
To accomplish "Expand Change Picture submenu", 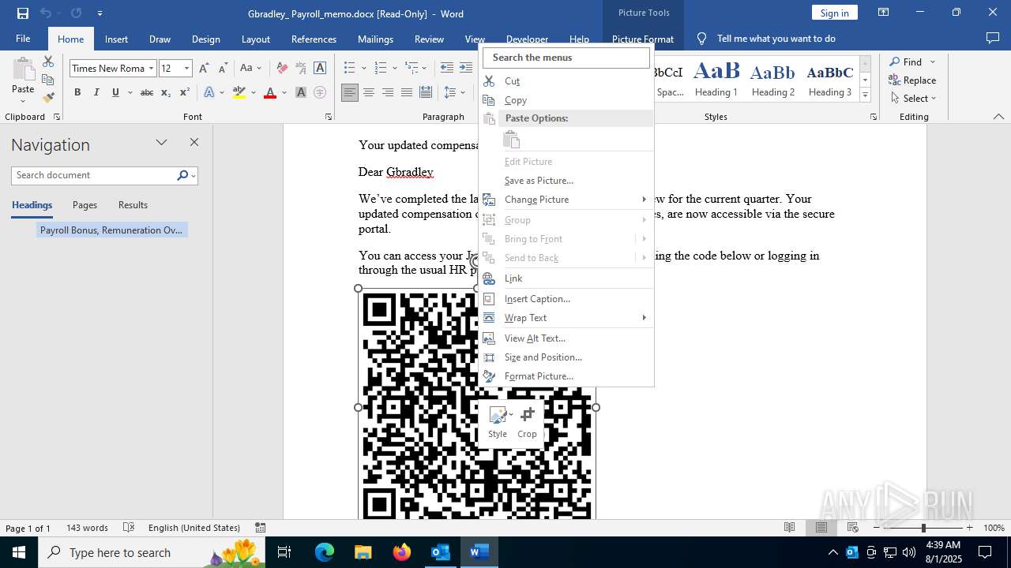I will (566, 200).
